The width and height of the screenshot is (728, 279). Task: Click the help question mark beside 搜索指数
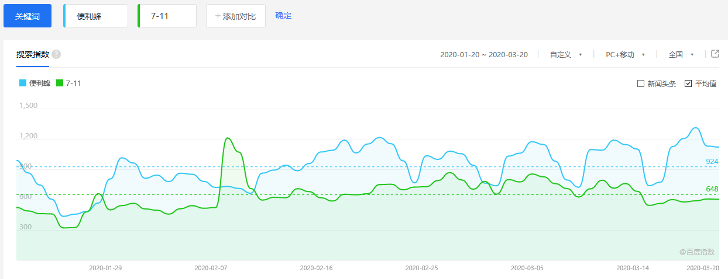point(56,54)
